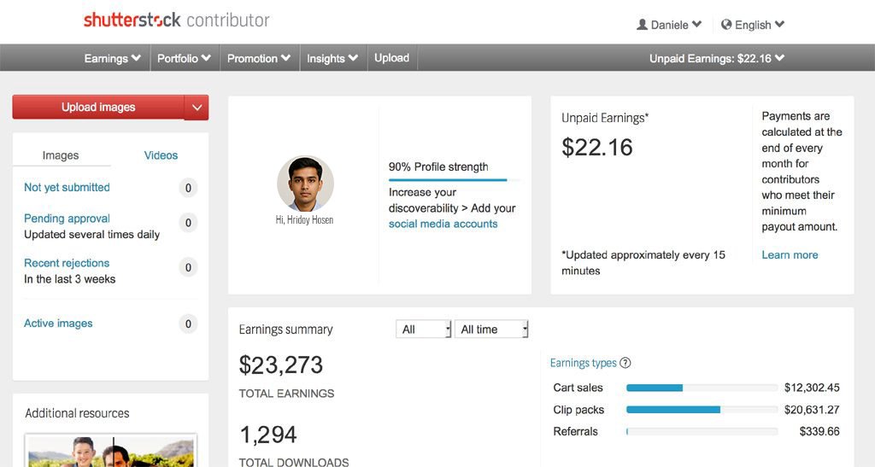Expand the Upload images arrow dropdown

[x=197, y=108]
